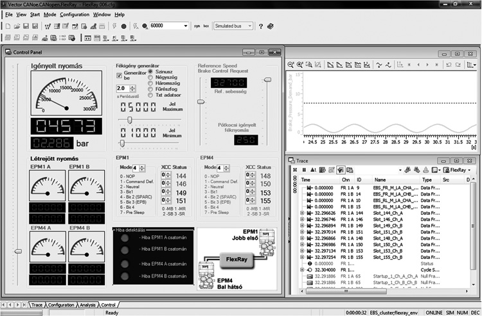Click the Help question mark icon

click(x=261, y=26)
